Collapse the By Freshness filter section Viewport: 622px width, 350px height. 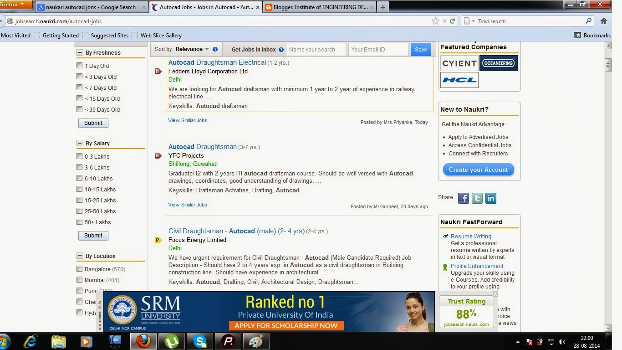point(80,52)
